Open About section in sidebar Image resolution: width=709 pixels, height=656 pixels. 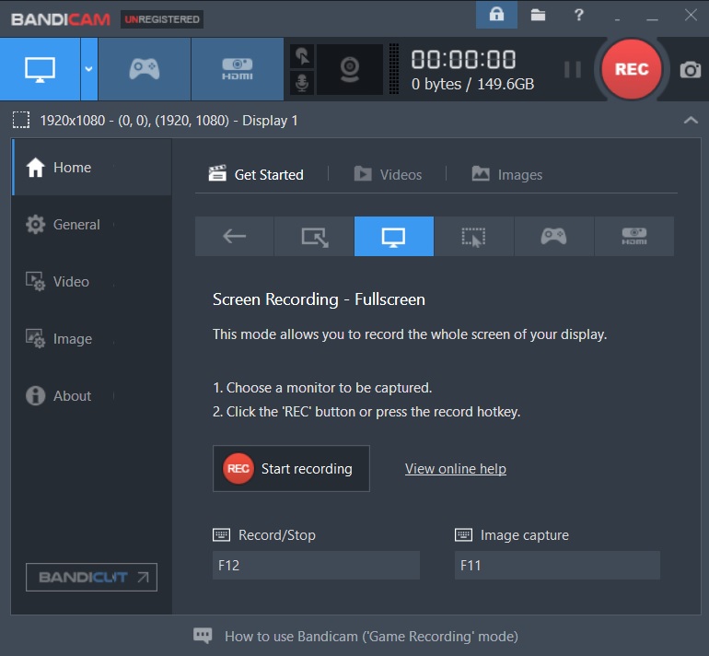click(91, 396)
